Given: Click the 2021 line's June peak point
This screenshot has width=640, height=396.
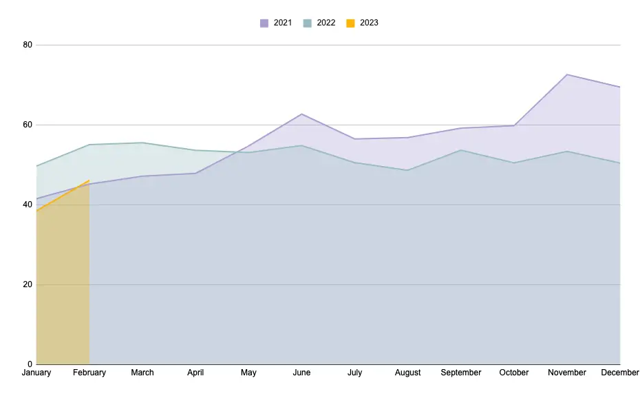Looking at the screenshot, I should 301,114.
